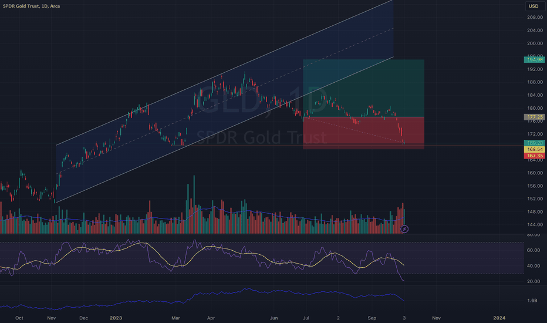Click the 2024 date label on time axis
The width and height of the screenshot is (547, 323).
coord(499,318)
